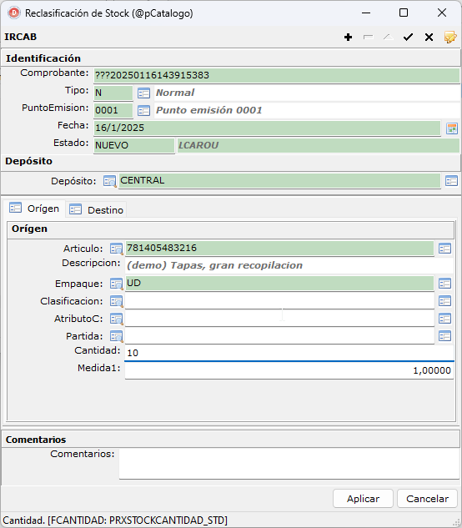Click the X discard icon in IRCAB toolbar
The image size is (462, 528).
click(429, 37)
